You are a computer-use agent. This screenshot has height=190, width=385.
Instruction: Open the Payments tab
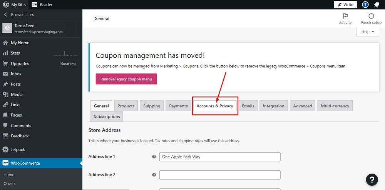click(x=178, y=106)
